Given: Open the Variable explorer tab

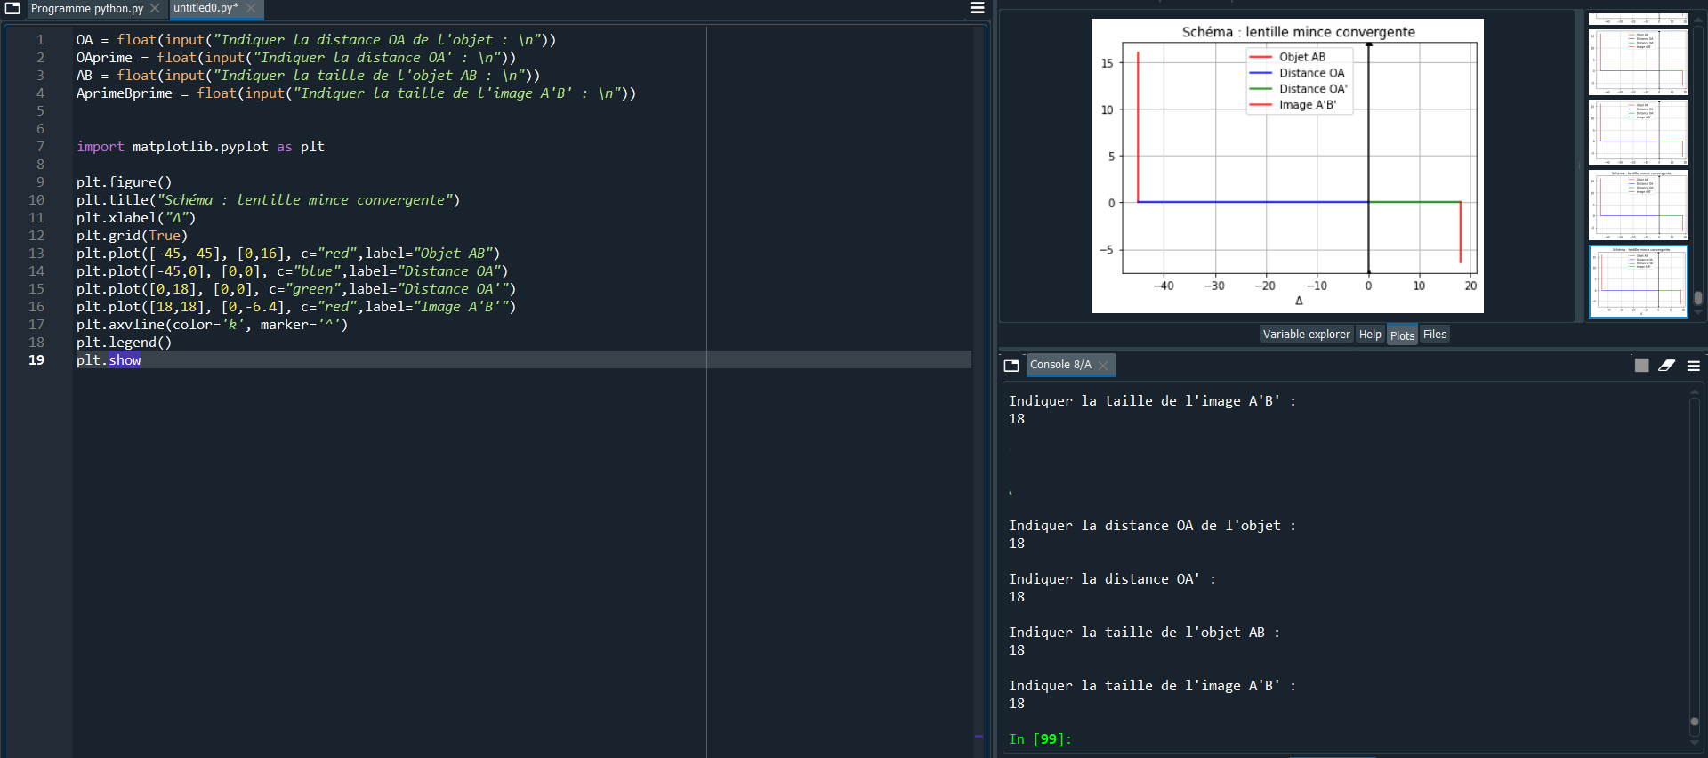Looking at the screenshot, I should (1306, 335).
